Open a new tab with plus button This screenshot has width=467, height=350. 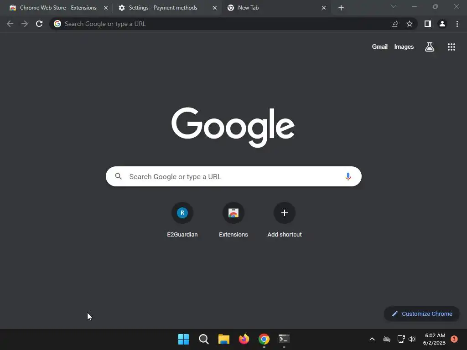(x=341, y=8)
